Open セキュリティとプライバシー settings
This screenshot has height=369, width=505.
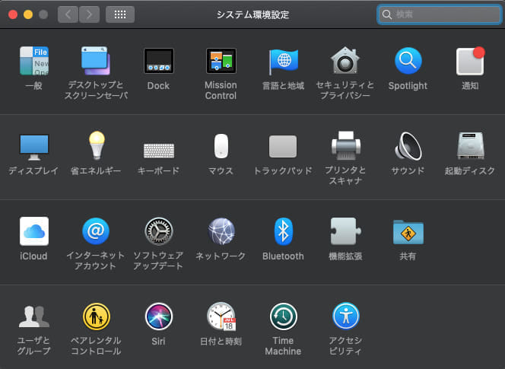click(x=345, y=61)
